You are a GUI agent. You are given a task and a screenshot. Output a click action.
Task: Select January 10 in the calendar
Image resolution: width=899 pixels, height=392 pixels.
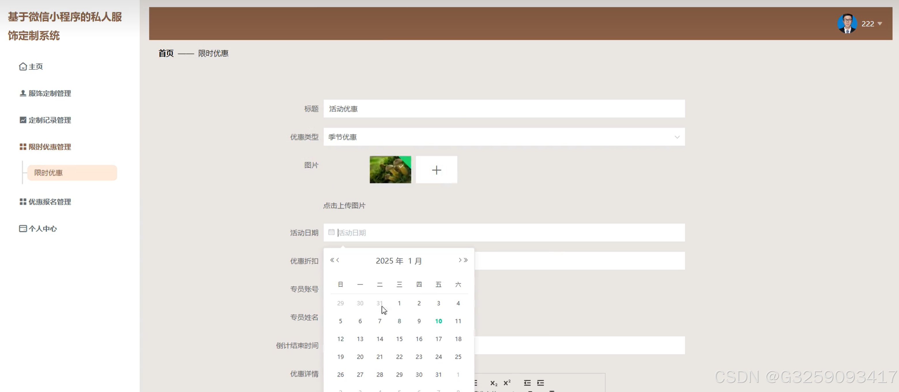tap(438, 321)
